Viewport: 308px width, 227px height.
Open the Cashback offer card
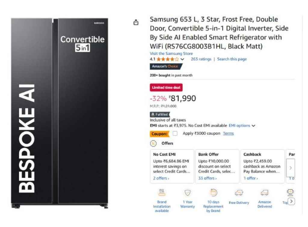(262, 166)
